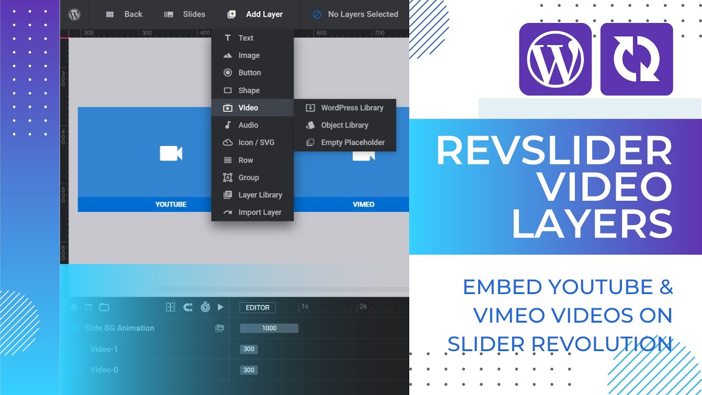
Task: Choose Import Layer
Action: coord(252,212)
